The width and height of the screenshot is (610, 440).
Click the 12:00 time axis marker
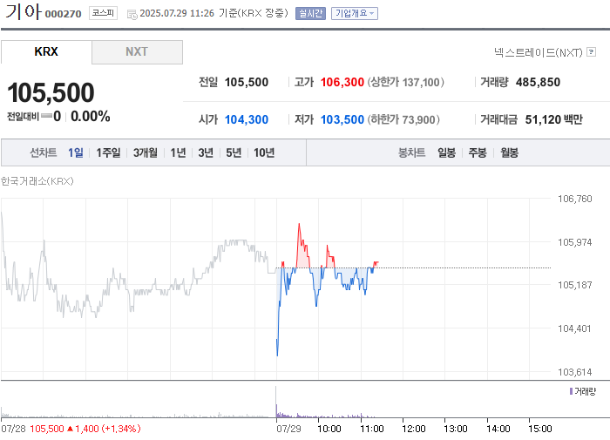(x=414, y=429)
